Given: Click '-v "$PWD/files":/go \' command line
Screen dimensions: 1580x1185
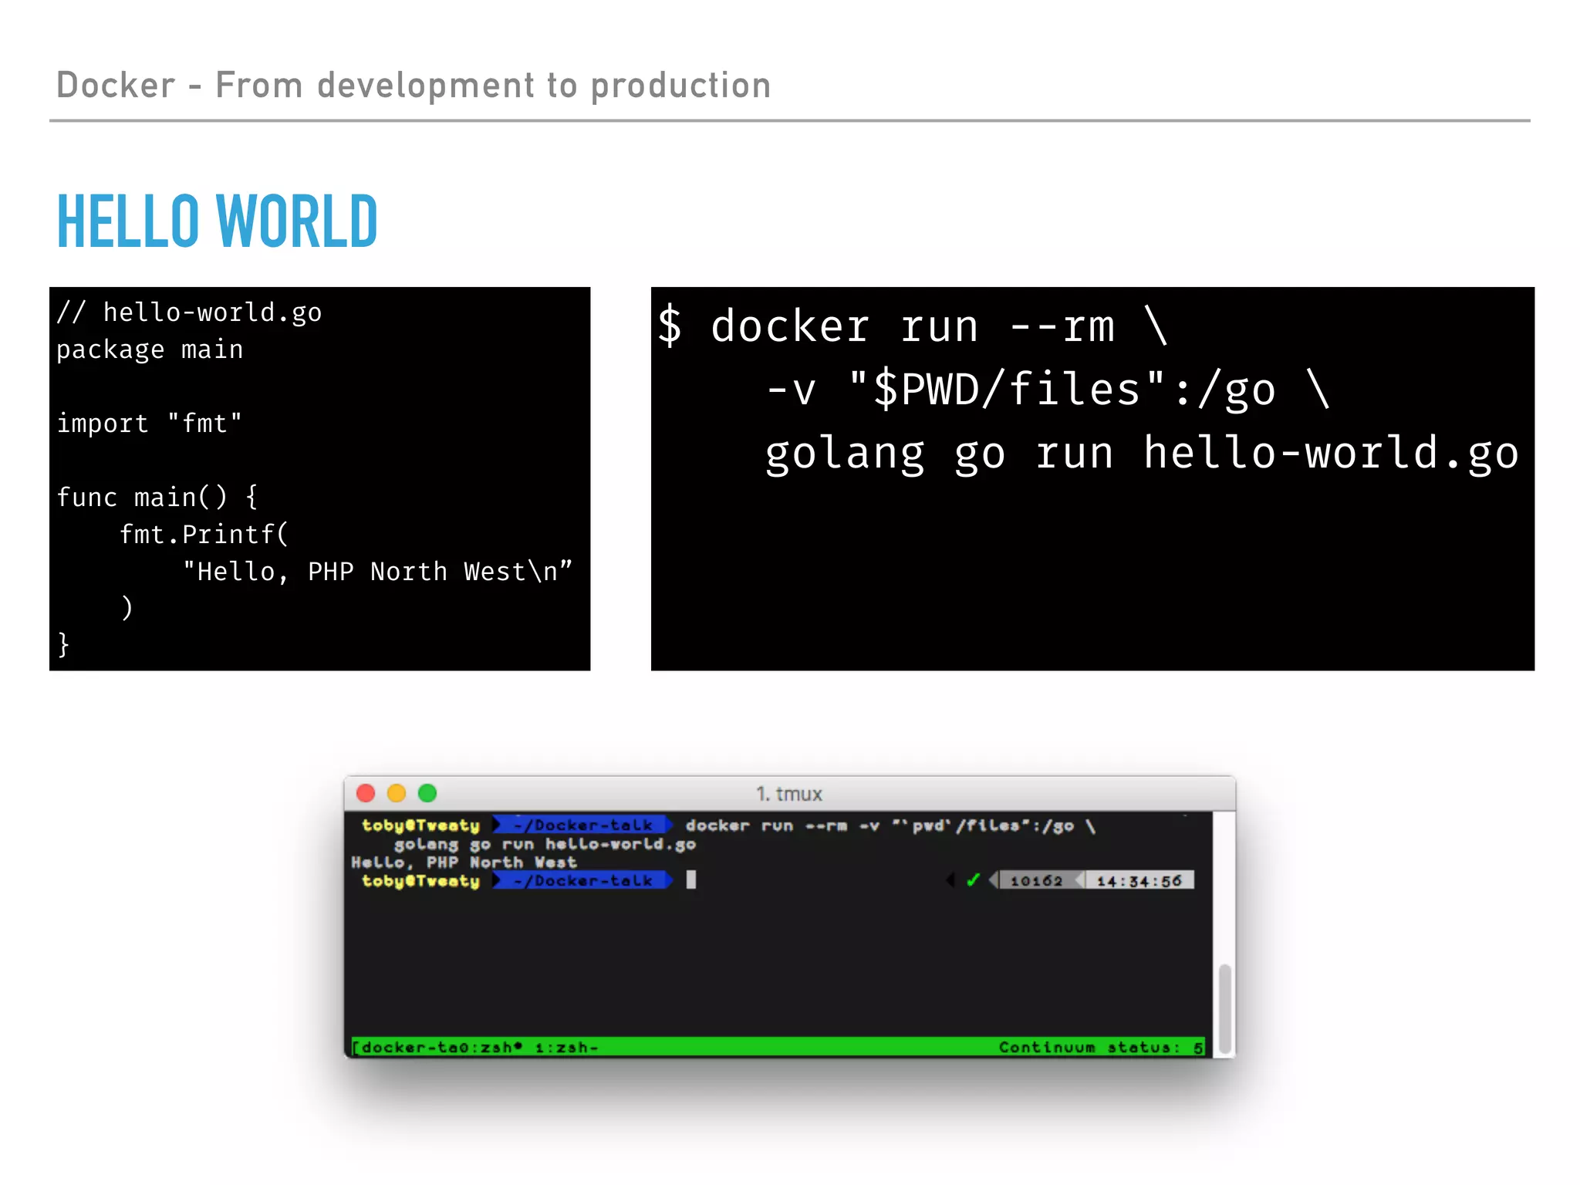Looking at the screenshot, I should [x=1048, y=389].
